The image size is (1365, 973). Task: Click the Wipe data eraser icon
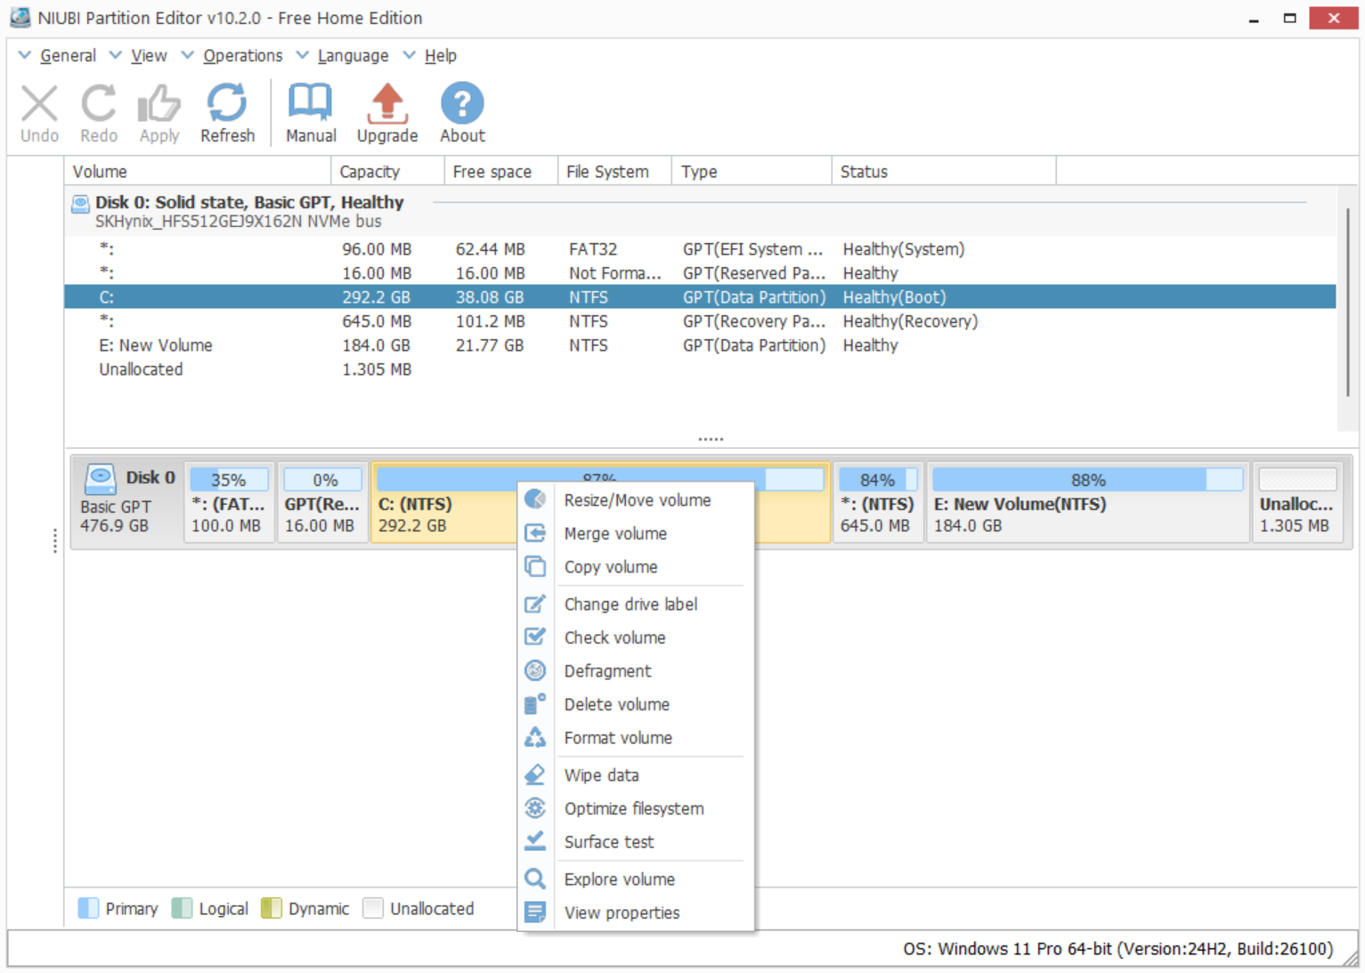(x=535, y=775)
